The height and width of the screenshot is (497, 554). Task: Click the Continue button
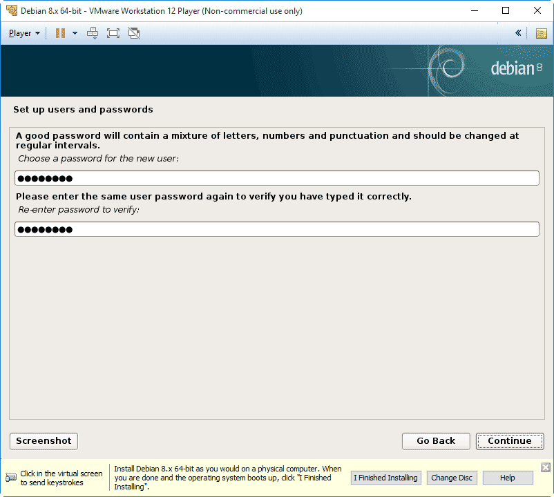(x=509, y=441)
